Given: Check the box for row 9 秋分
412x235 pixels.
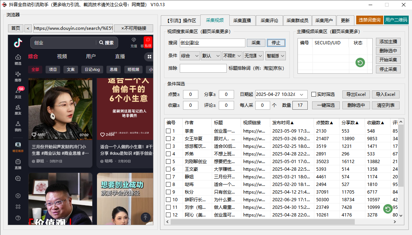Looking at the screenshot, I should (168, 192).
